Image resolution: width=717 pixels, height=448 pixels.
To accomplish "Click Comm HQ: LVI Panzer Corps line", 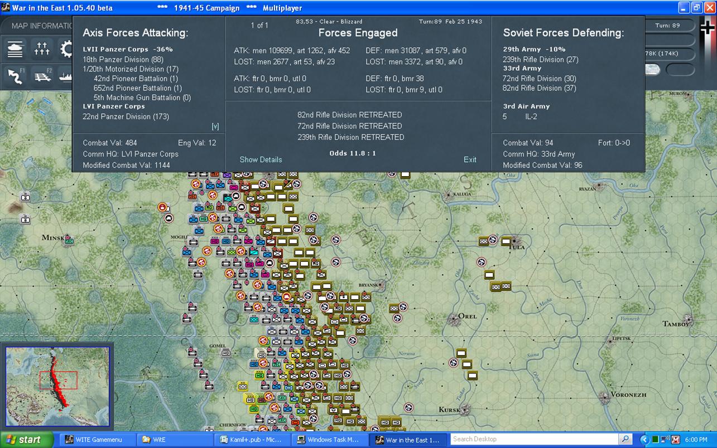I will click(131, 154).
